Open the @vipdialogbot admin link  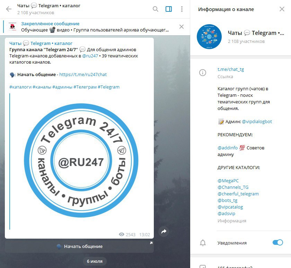click(x=257, y=121)
